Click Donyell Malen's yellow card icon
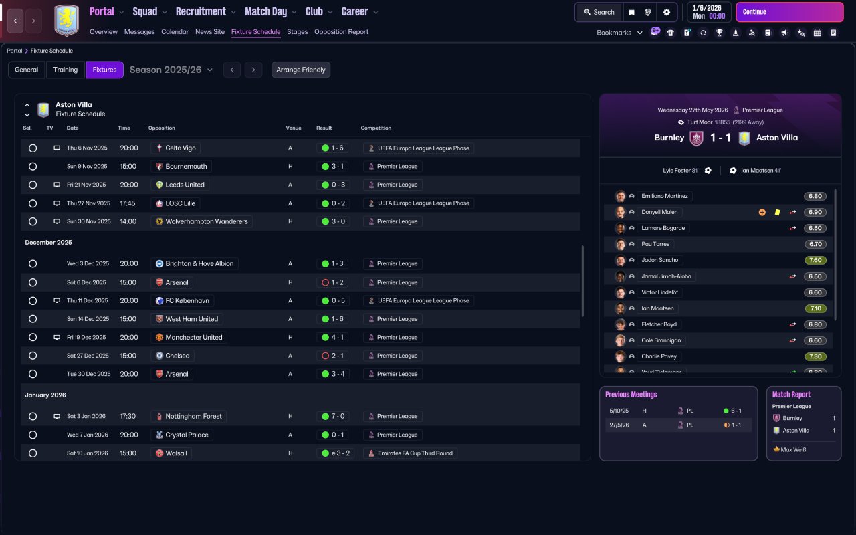Image resolution: width=856 pixels, height=535 pixels. coord(778,212)
